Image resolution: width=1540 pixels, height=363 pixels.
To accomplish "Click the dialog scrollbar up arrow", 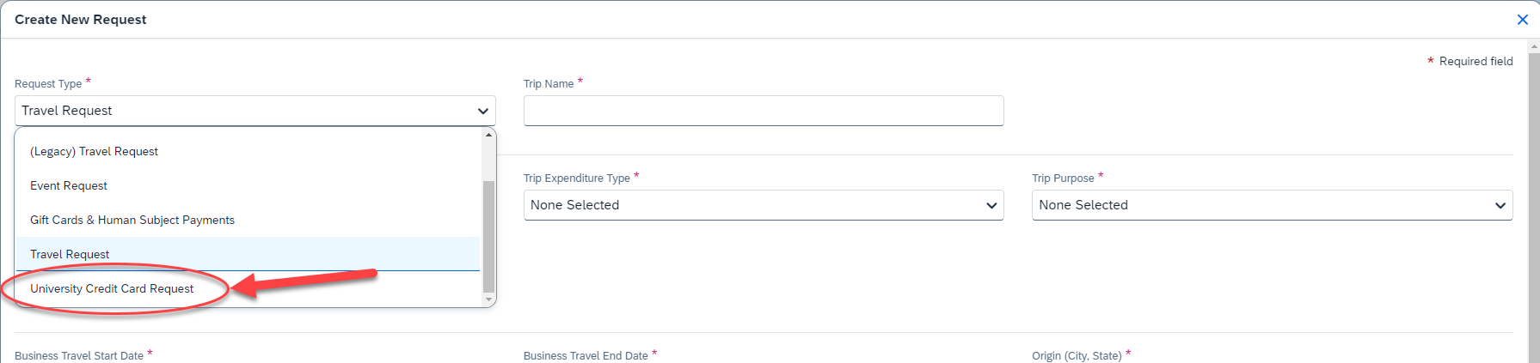I will pos(1534,45).
